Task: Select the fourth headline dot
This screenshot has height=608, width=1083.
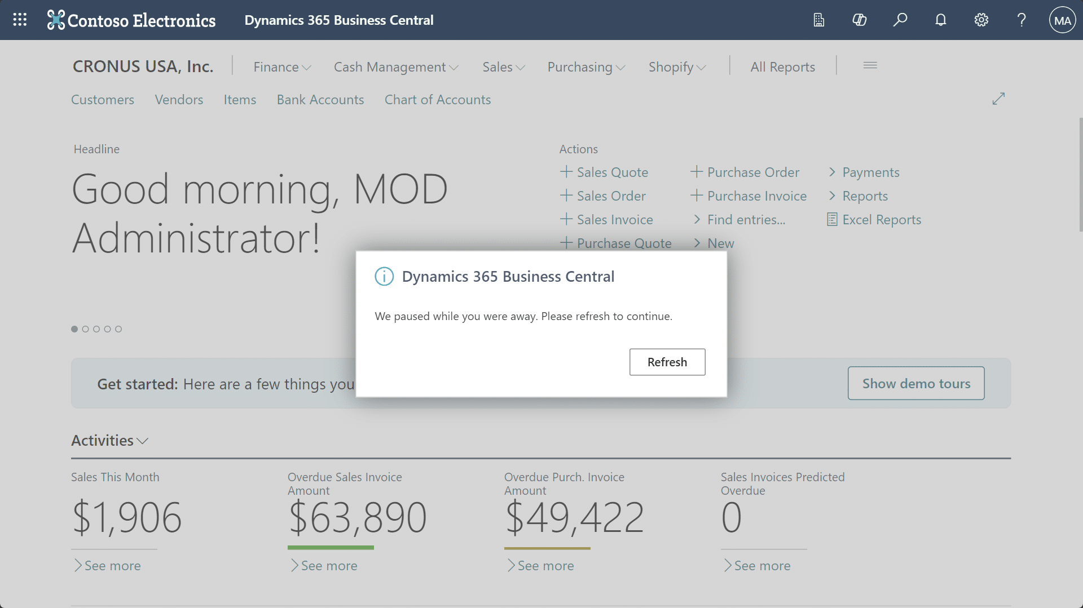Action: click(x=107, y=329)
